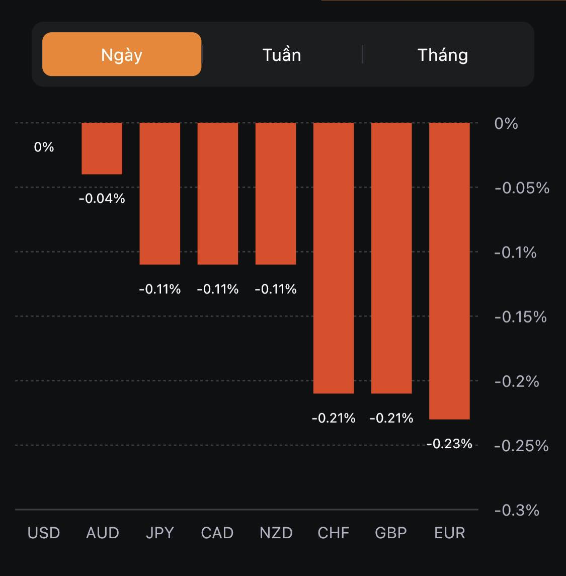The width and height of the screenshot is (566, 576).
Task: Click the EUR currency axis label
Action: (x=450, y=533)
